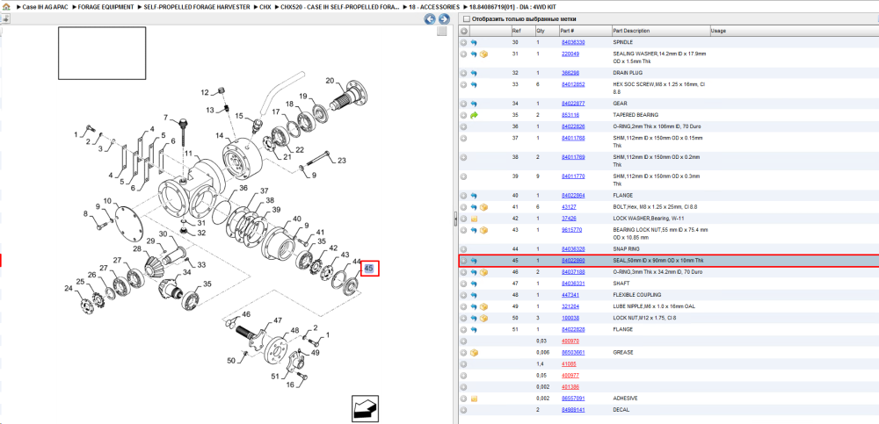This screenshot has height=424, width=879.
Task: Select callout 24 label in diagram
Action: [x=69, y=289]
